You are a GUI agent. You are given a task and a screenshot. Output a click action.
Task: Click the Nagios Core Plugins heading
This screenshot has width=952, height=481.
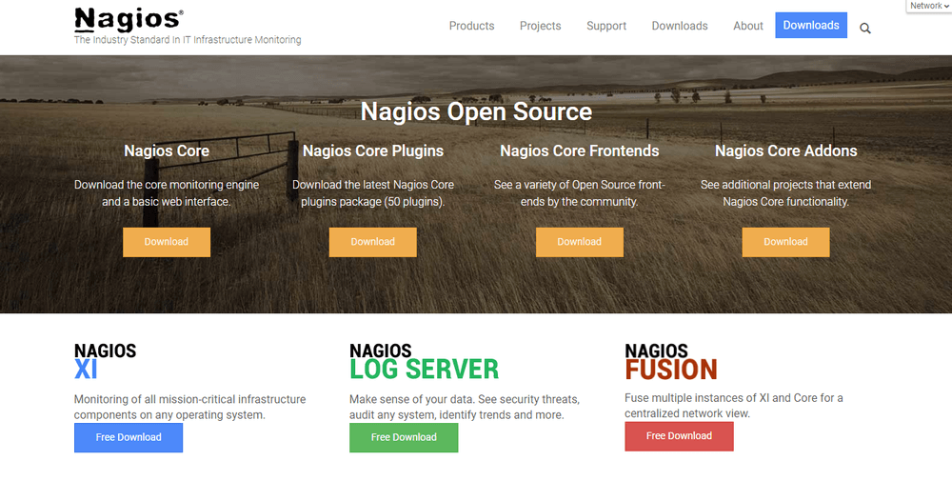373,150
